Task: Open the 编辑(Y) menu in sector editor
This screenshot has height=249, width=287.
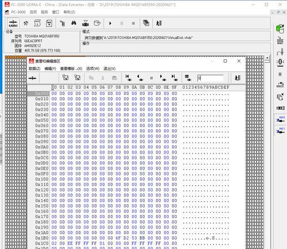Action: (x=50, y=68)
